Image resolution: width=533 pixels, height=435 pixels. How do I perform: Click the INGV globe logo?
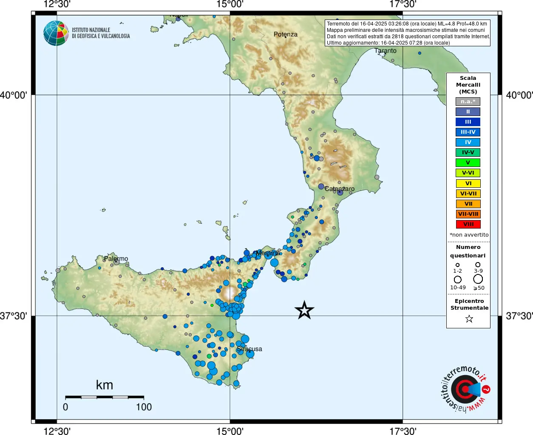click(x=56, y=33)
